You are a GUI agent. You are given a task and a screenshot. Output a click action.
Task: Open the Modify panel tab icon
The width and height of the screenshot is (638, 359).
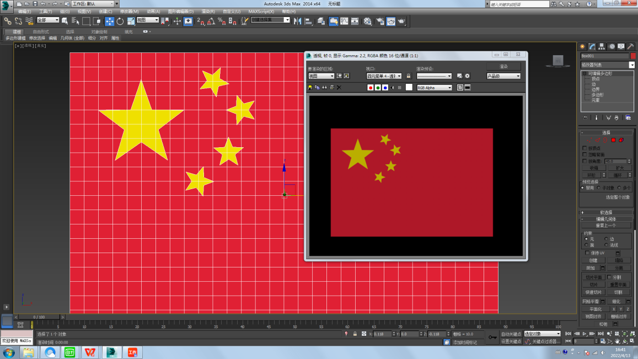click(x=592, y=46)
